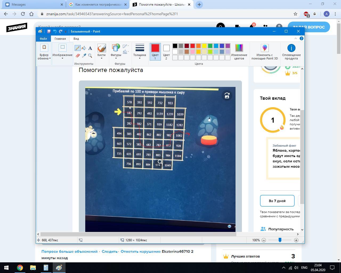Viewport: 341px width, 273px height.
Task: Open the shape outline dropdown in Paint
Action: pos(126,46)
